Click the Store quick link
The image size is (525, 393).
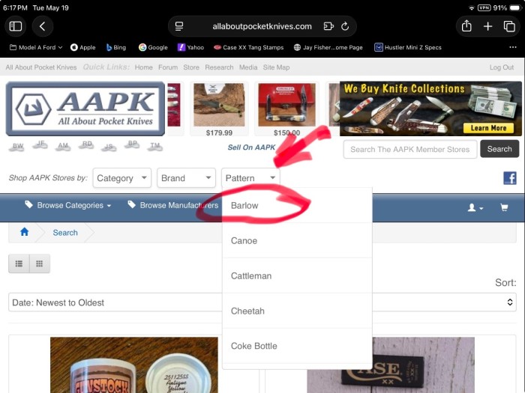tap(191, 67)
